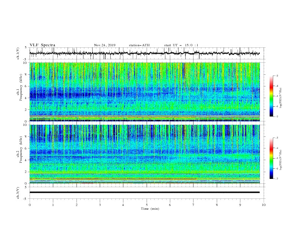The height and width of the screenshot is (230, 297).
Task: Click the "-5" tick on ch.1 color bar
Action: (276, 96)
